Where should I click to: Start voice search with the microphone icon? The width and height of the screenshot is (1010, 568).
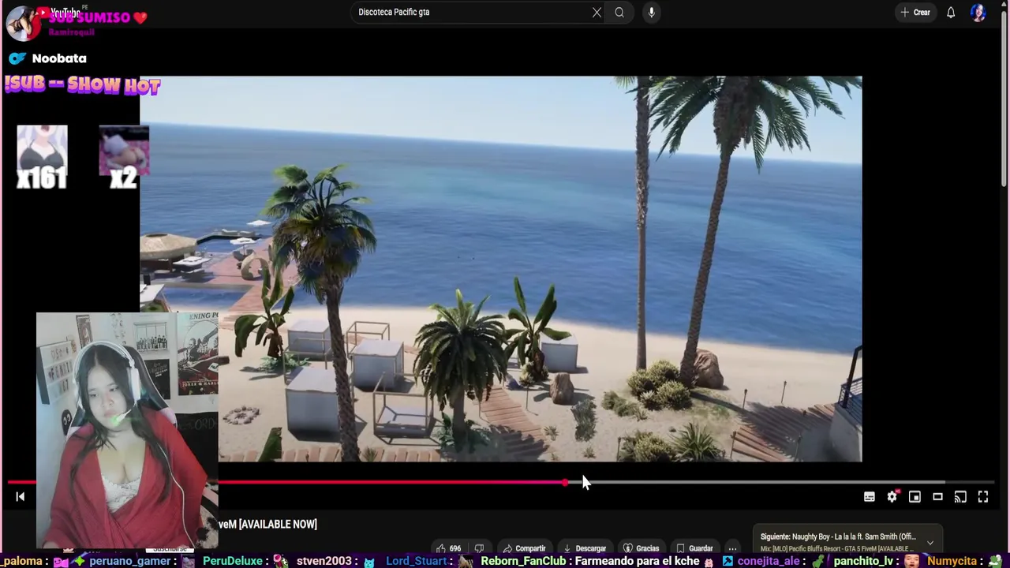651,12
